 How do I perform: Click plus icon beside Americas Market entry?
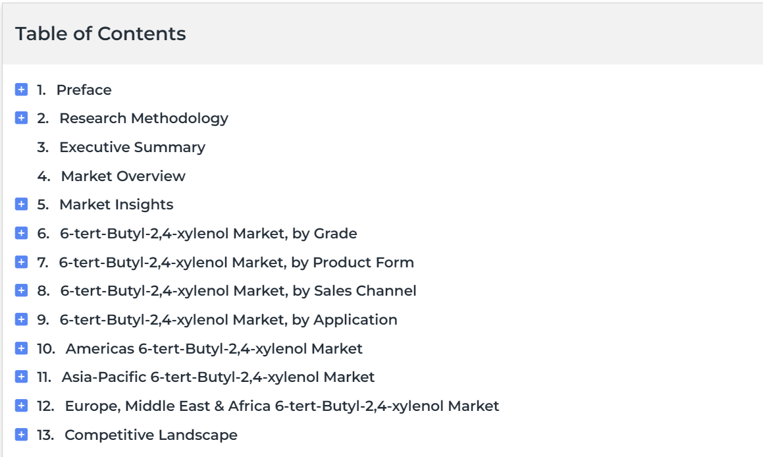(22, 348)
